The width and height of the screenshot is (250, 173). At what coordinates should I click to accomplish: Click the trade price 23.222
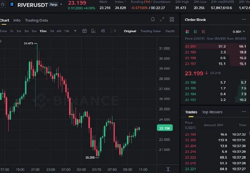point(191,157)
